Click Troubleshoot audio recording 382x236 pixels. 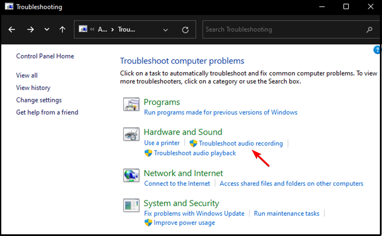coord(241,143)
